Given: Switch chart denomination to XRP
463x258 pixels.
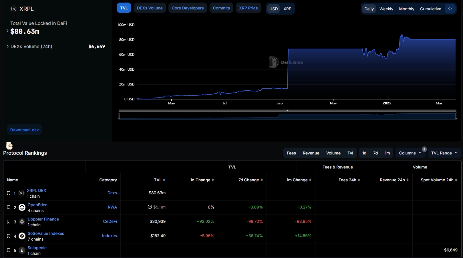Looking at the screenshot, I should click(x=287, y=9).
